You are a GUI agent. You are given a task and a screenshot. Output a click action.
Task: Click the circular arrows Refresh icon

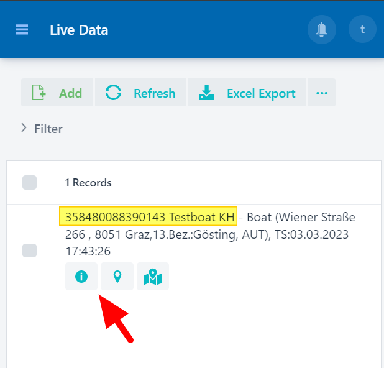click(x=113, y=93)
